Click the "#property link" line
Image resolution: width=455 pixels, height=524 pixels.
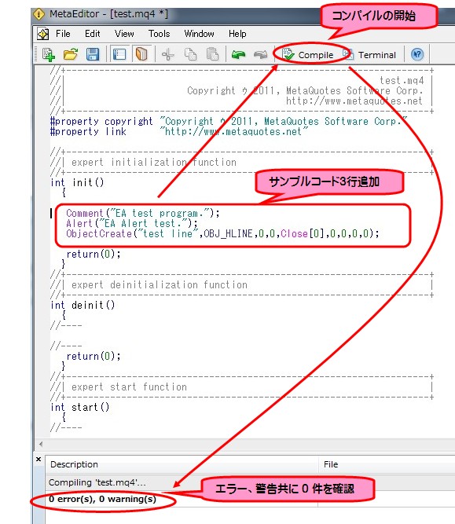pos(179,132)
